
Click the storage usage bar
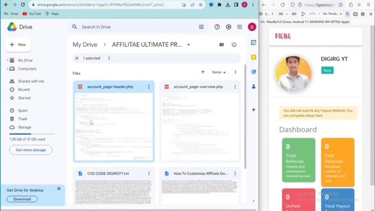(32, 134)
